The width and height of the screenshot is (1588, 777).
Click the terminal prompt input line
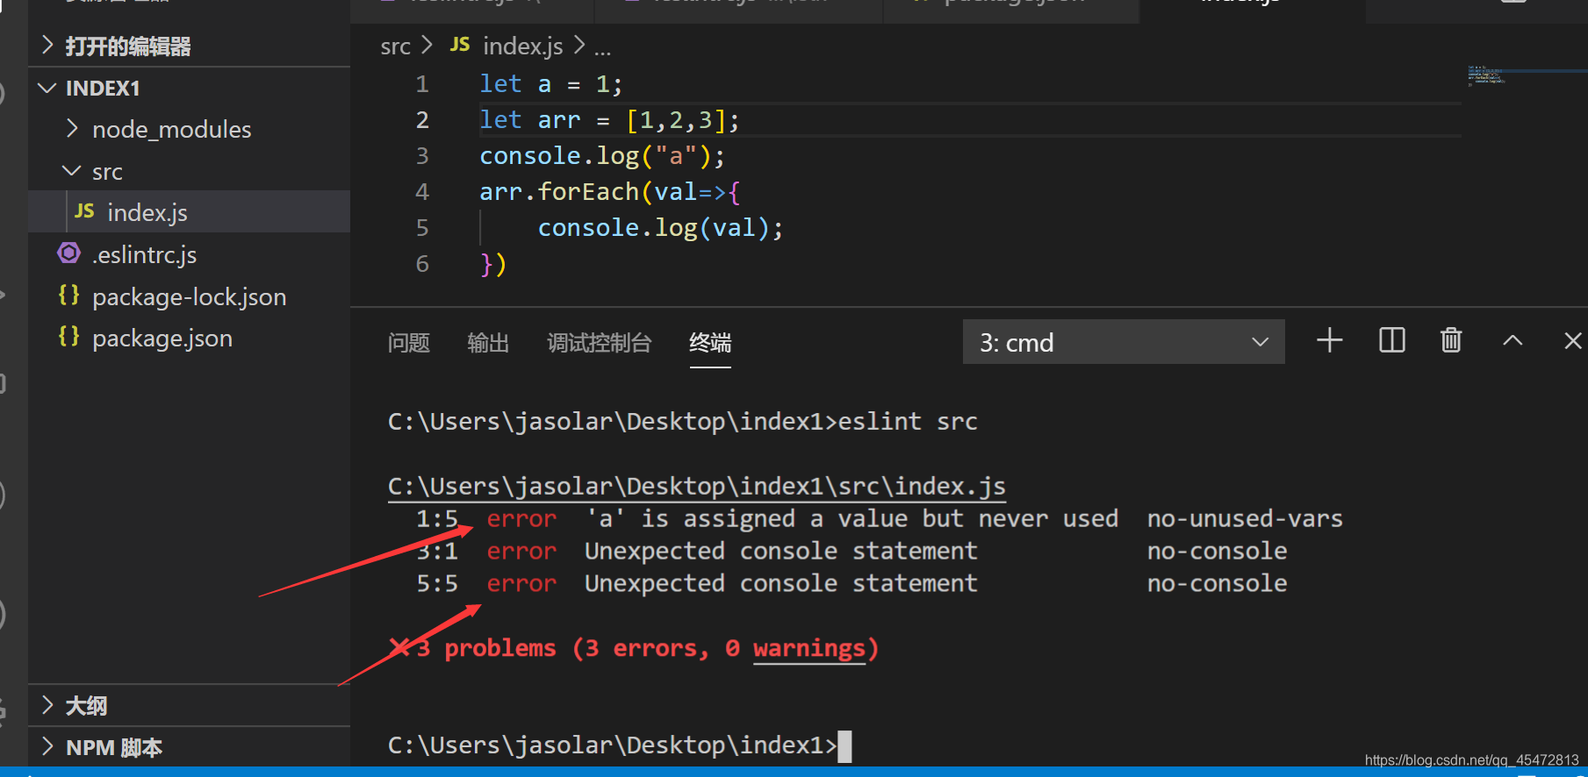pos(620,745)
